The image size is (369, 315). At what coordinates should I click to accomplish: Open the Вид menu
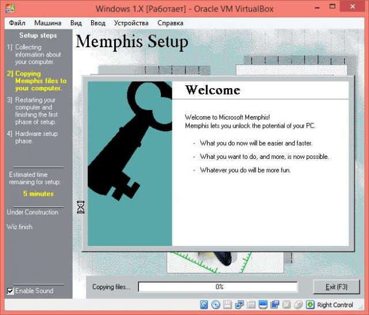point(76,23)
